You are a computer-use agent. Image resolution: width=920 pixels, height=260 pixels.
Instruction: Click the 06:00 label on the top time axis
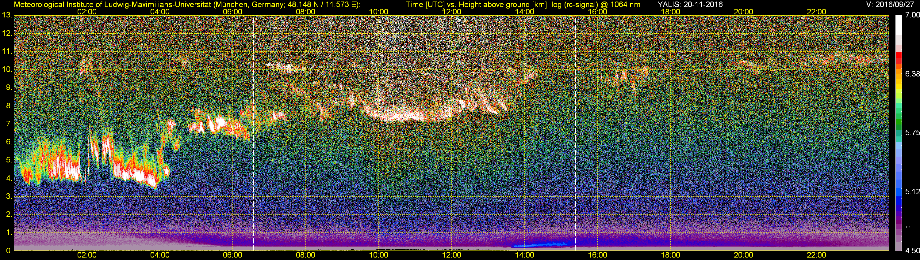(232, 12)
